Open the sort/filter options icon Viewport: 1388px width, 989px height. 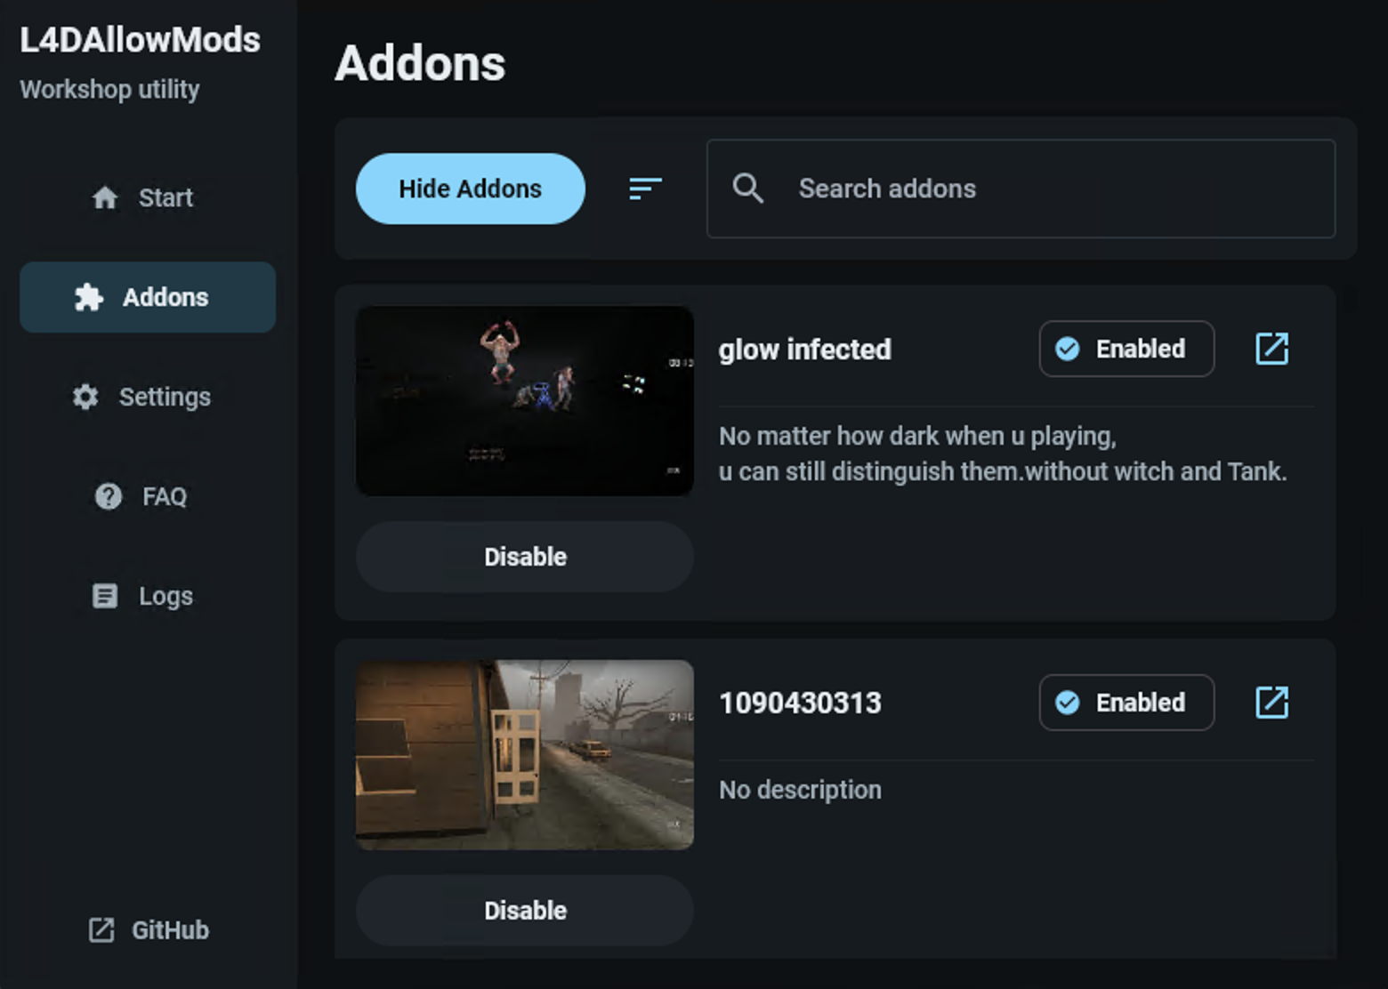(x=645, y=189)
